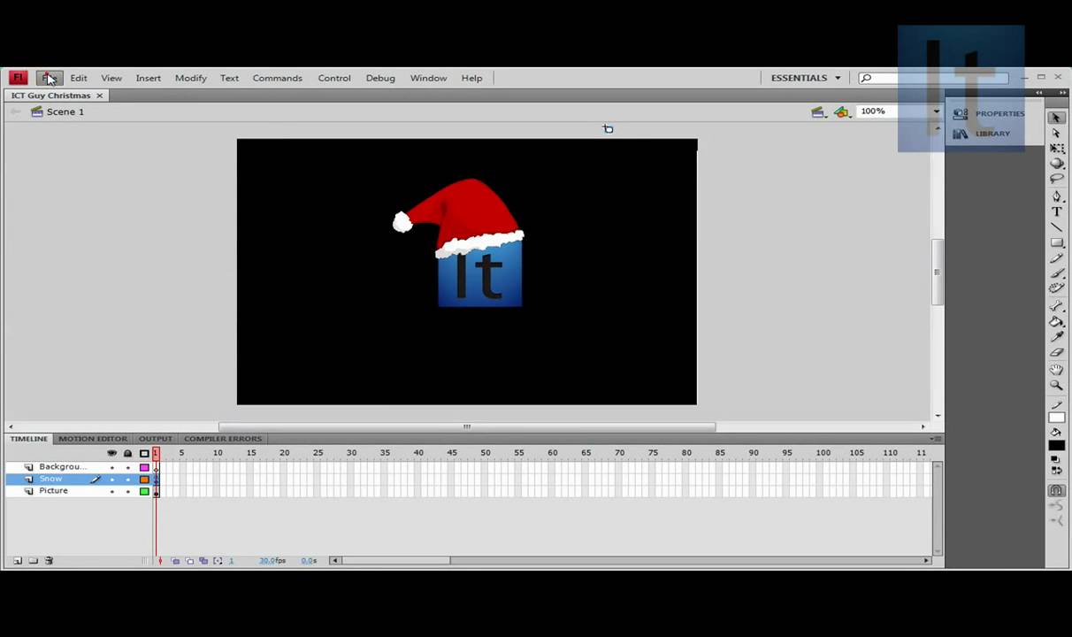Toggle visibility of the Background layer

[x=111, y=467]
